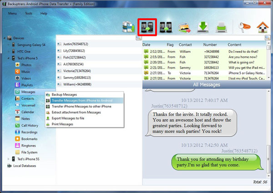This screenshot has height=193, width=273.
Task: Collapse the Devices root node
Action: pyautogui.click(x=5, y=38)
